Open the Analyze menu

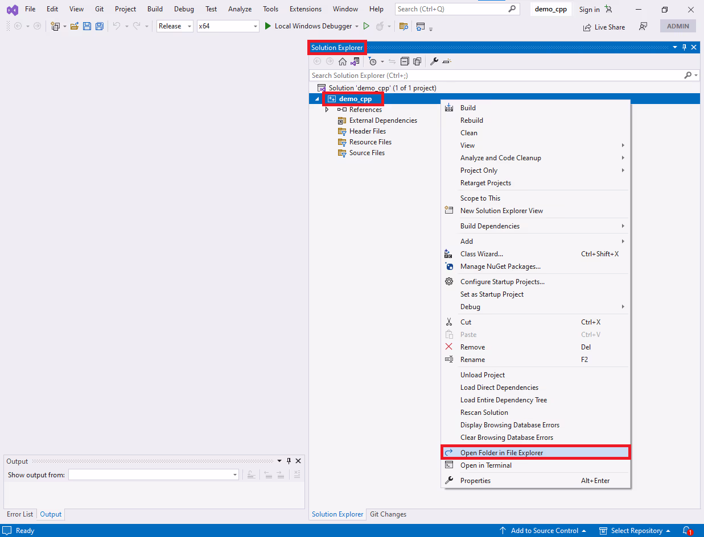[240, 9]
